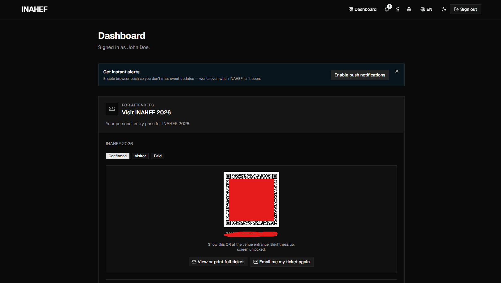The image size is (501, 283).
Task: Go to Dashboard in top navigation
Action: pyautogui.click(x=362, y=9)
